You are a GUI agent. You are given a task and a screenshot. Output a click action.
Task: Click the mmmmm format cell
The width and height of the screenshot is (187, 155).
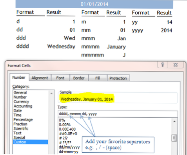(x=93, y=55)
